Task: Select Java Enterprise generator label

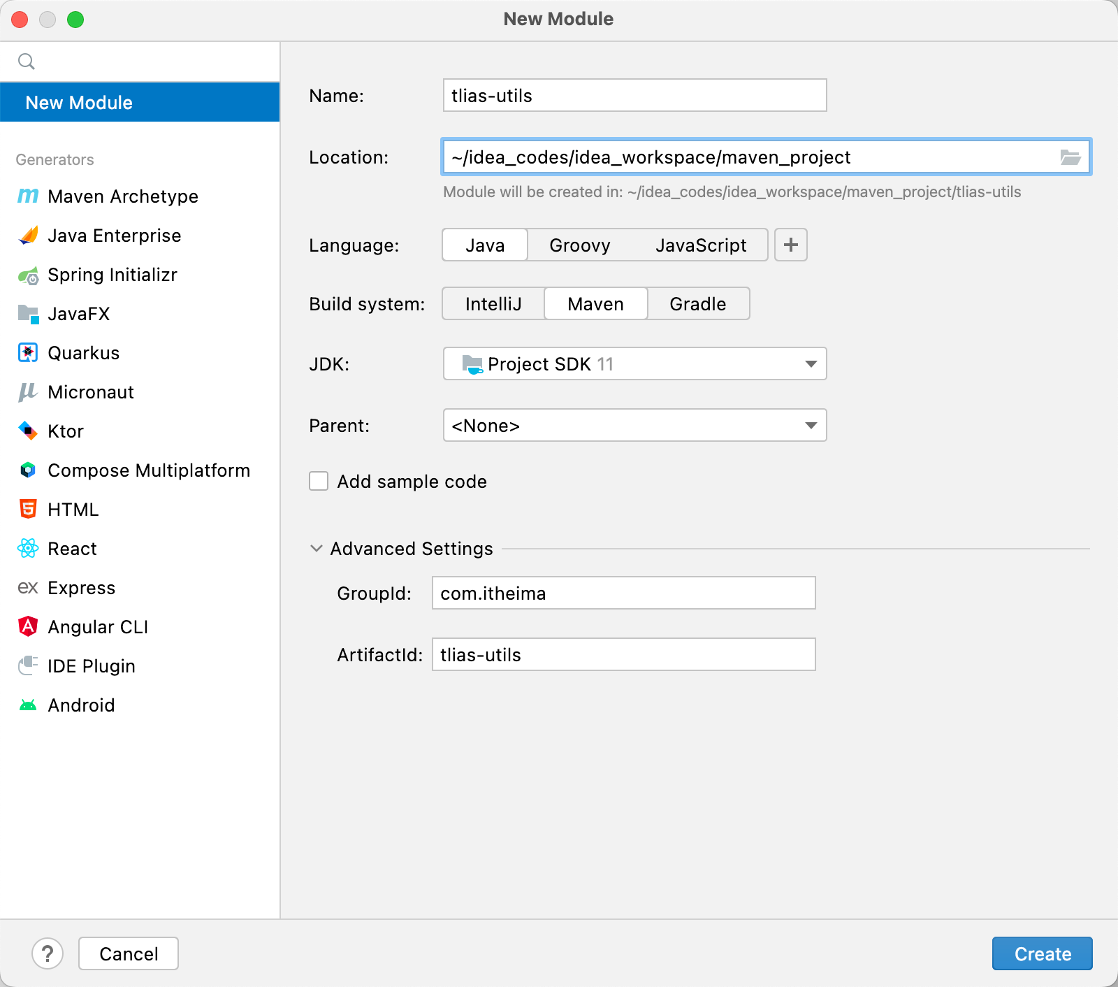Action: click(115, 236)
